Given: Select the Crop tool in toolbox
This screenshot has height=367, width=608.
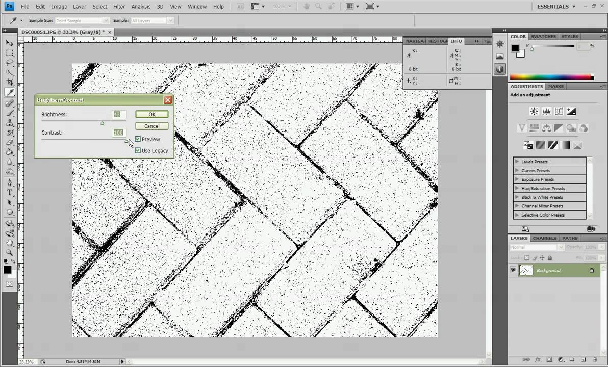Looking at the screenshot, I should (10, 82).
